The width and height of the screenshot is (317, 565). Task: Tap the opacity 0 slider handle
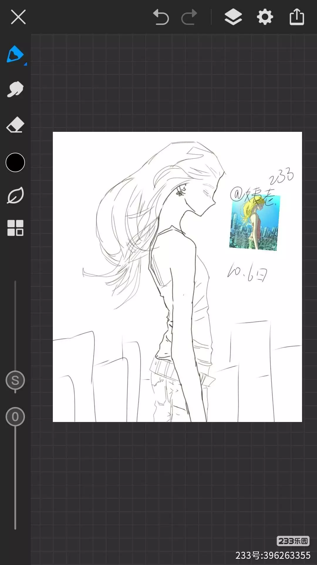point(15,417)
